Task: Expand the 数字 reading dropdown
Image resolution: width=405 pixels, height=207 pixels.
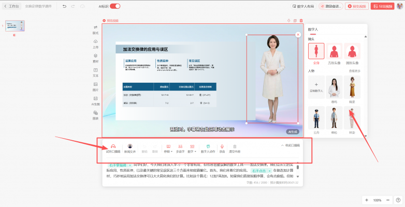Action: [192, 149]
